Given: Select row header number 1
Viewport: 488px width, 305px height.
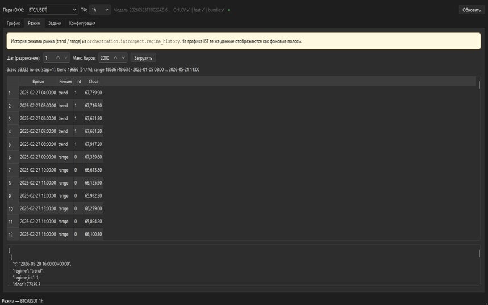Looking at the screenshot, I should 13,93.
